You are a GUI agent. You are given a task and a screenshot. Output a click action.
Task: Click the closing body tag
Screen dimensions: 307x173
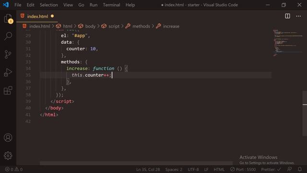[54, 108]
